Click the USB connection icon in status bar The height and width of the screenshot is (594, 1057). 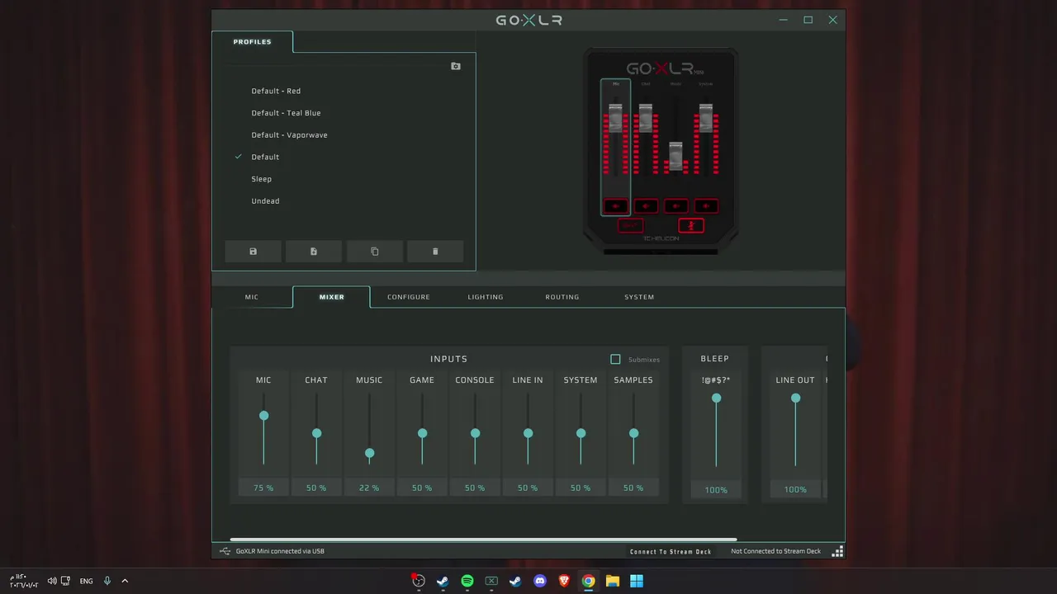[x=225, y=551]
